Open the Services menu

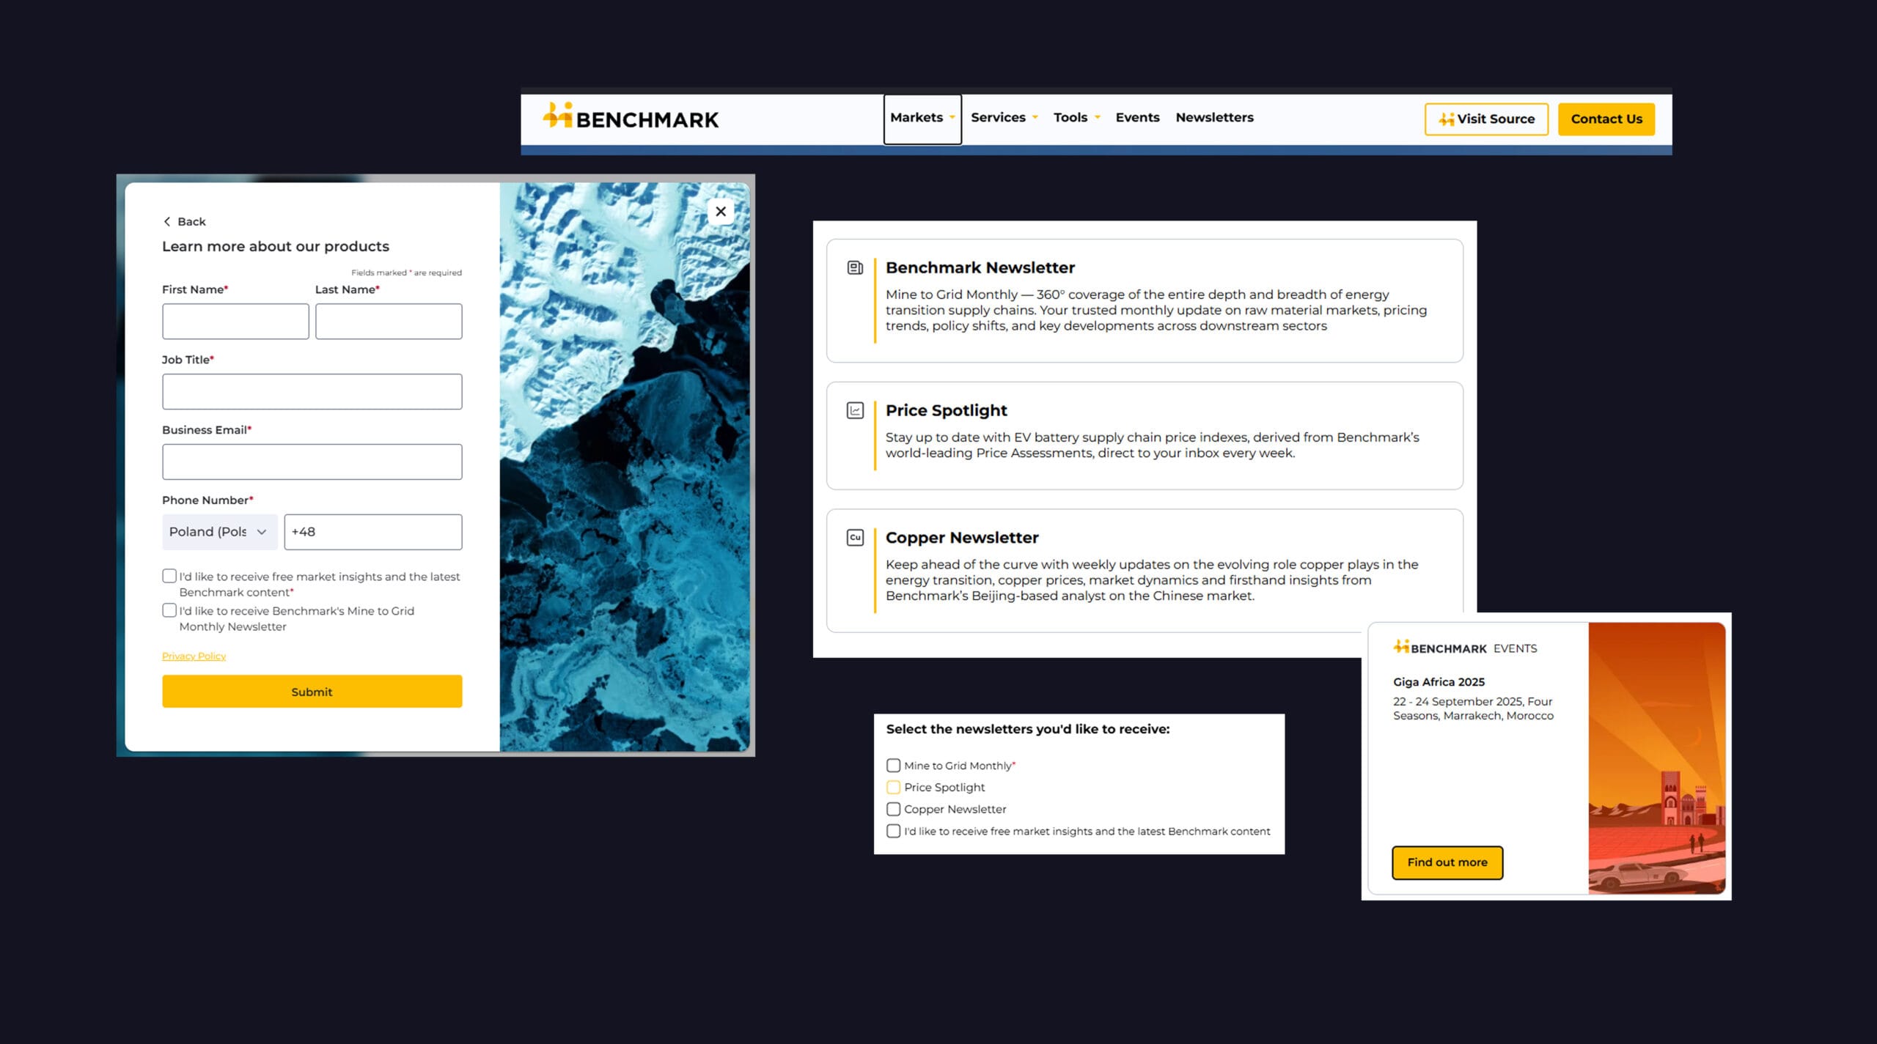click(1004, 117)
